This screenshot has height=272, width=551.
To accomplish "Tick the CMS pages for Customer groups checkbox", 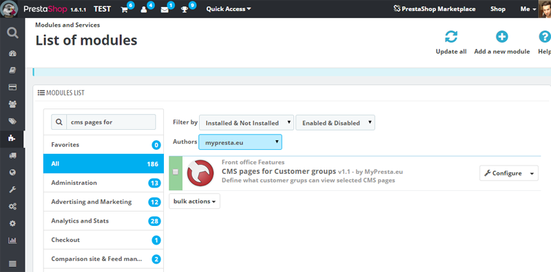I will tap(176, 172).
